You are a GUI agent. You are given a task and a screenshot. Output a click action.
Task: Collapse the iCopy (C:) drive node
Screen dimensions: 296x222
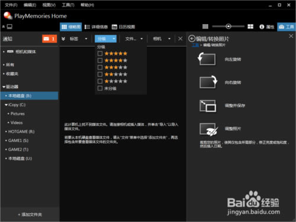(x=7, y=105)
